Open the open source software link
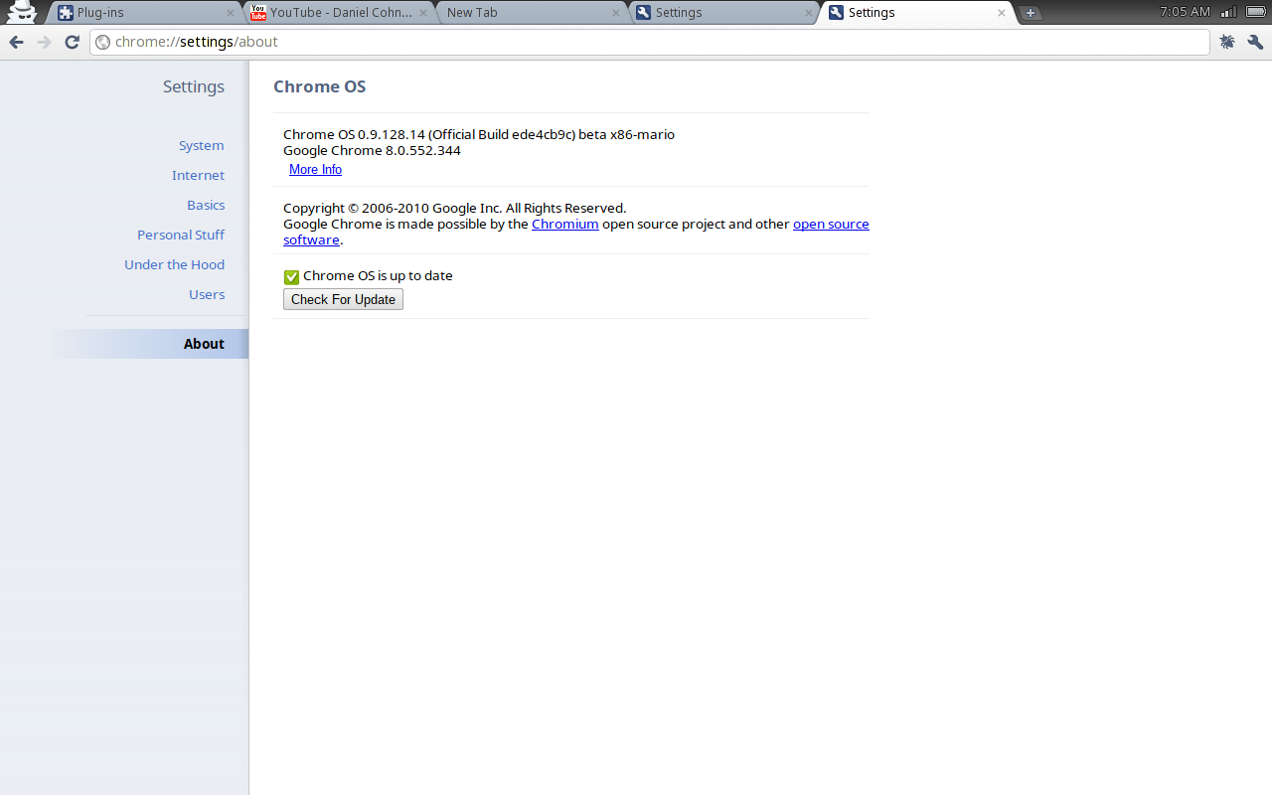 coord(830,225)
